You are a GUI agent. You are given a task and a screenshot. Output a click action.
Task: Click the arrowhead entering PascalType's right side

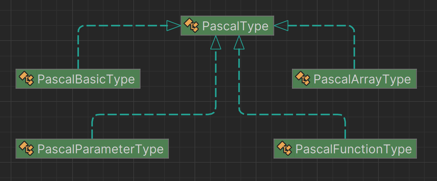click(x=281, y=25)
